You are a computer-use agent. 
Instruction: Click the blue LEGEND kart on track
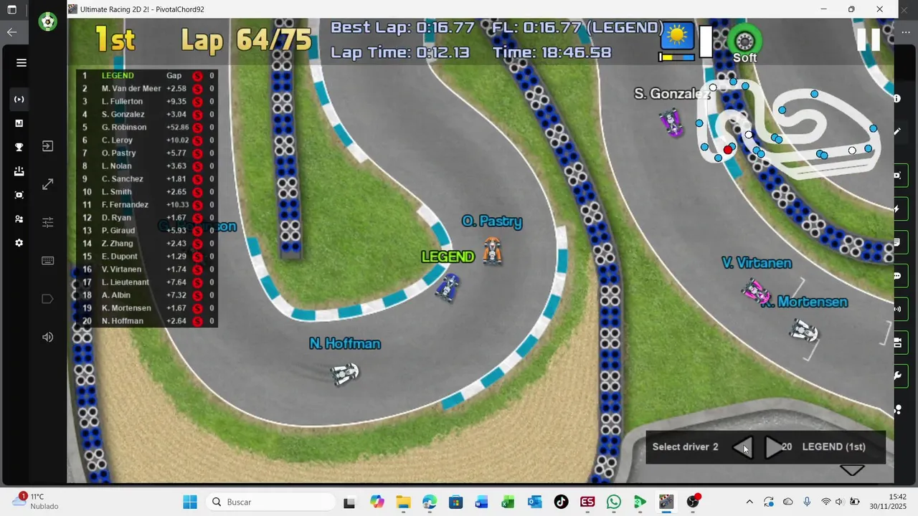(x=448, y=287)
